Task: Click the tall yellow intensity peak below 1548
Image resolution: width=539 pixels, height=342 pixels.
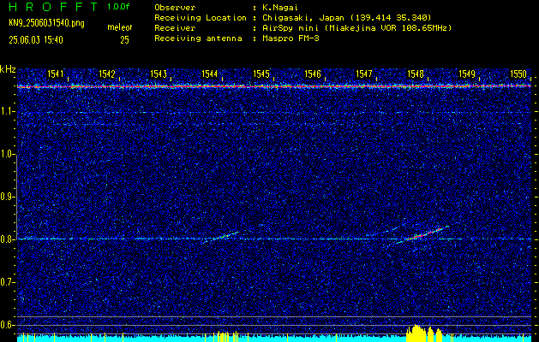Action: tap(416, 333)
